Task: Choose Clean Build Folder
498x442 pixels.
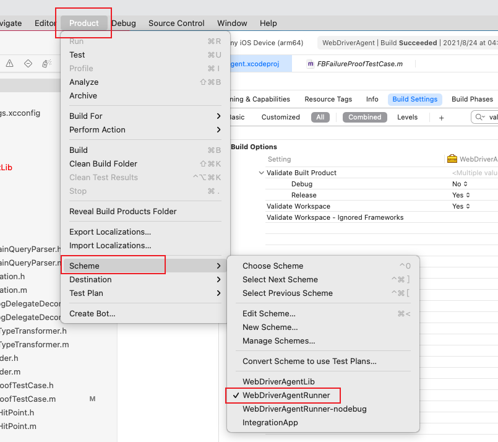Action: tap(145, 163)
